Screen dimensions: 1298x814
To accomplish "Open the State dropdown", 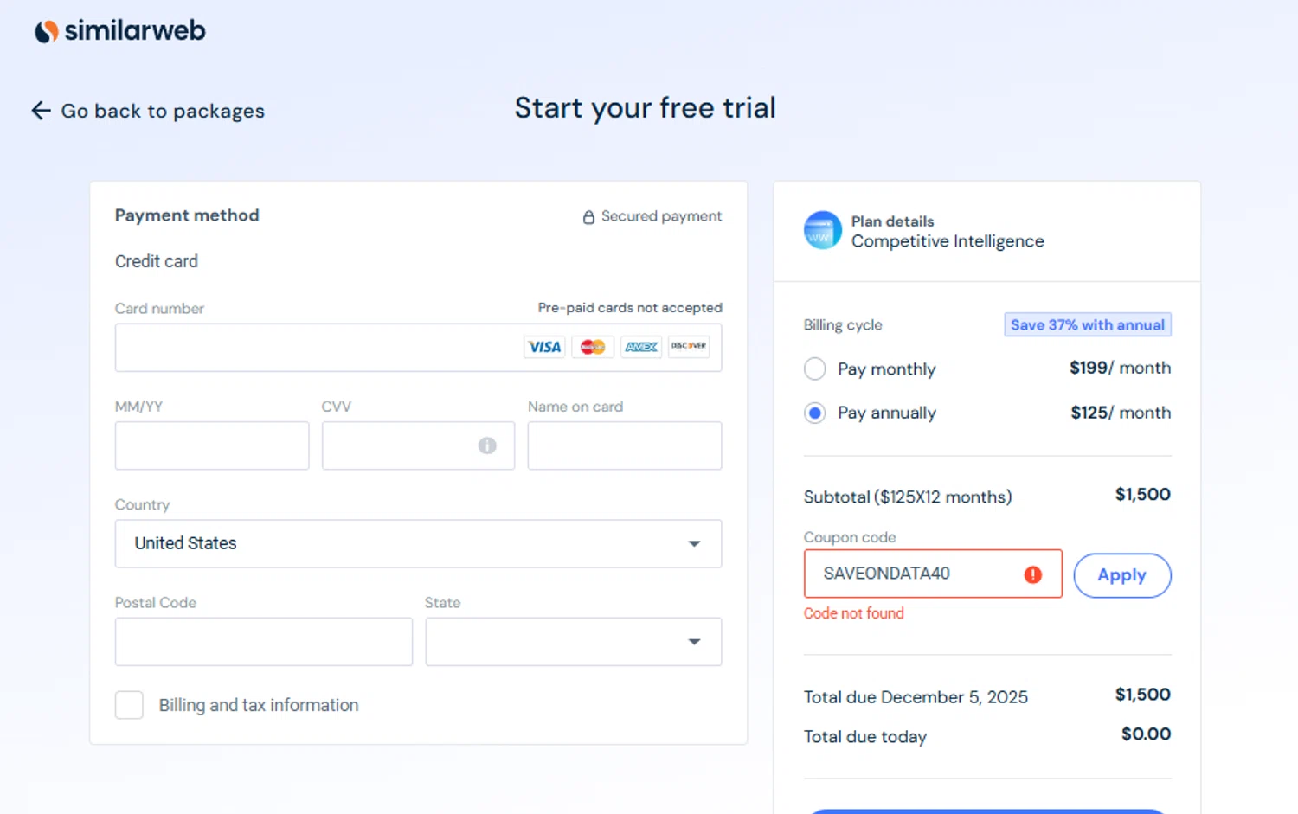I will [574, 641].
